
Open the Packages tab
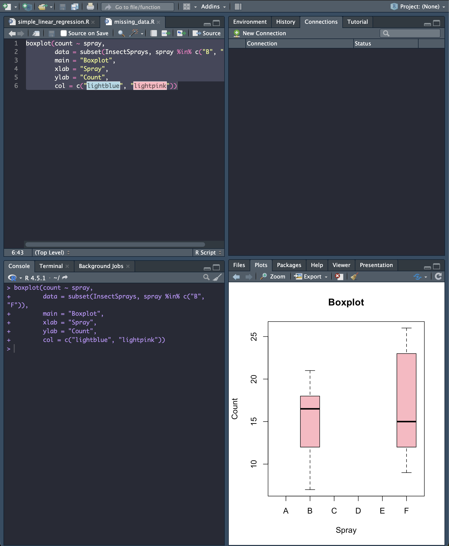point(289,265)
